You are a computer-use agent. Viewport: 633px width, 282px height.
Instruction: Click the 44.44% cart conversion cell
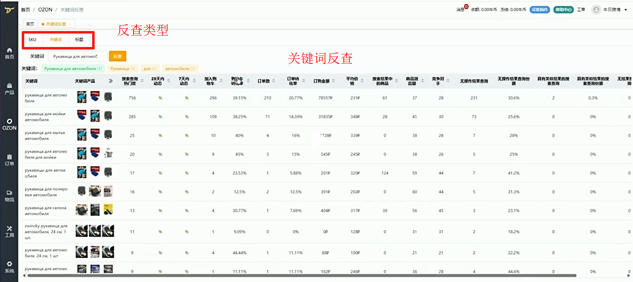(239, 253)
